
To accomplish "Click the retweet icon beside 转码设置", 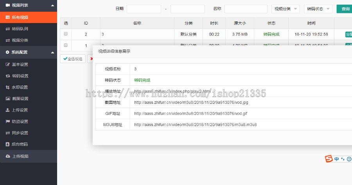I will coord(8,76).
